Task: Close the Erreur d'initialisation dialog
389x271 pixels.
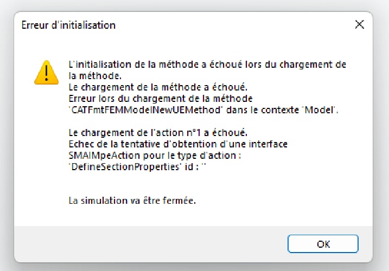Action: 360,24
